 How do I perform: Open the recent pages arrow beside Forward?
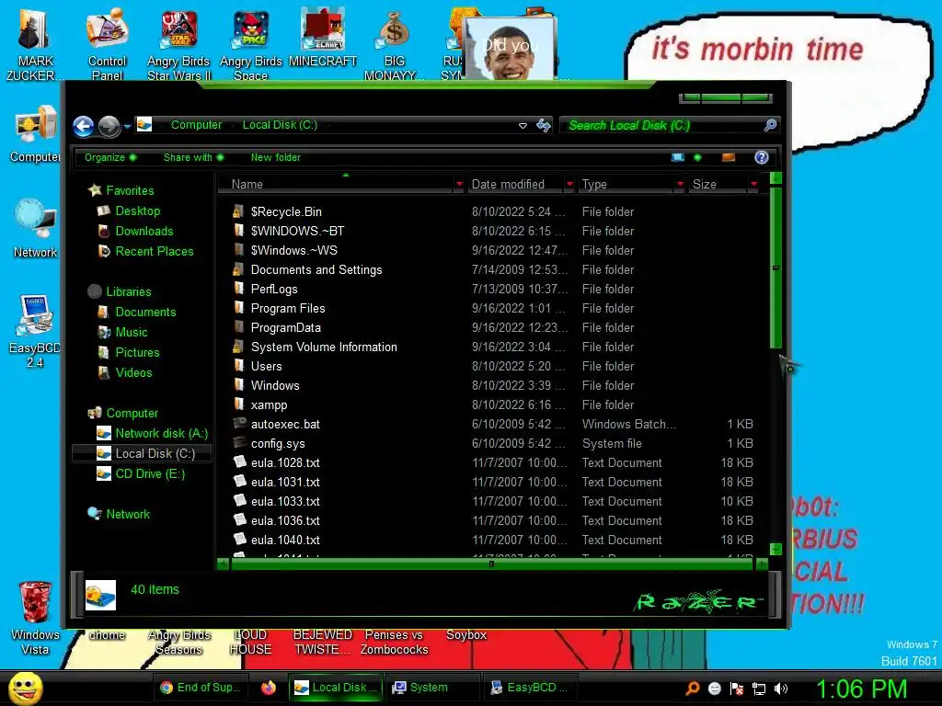point(127,127)
